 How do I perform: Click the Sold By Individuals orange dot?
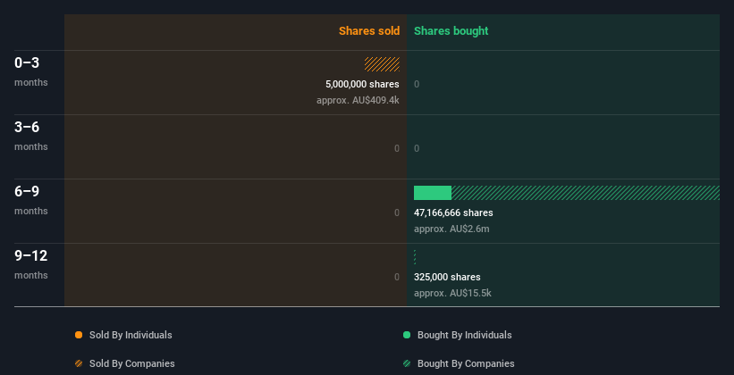(79, 335)
